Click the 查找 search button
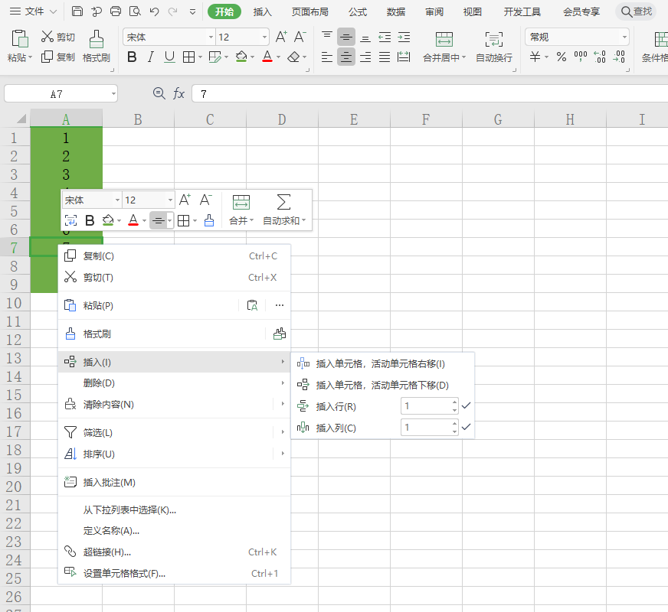 (637, 11)
